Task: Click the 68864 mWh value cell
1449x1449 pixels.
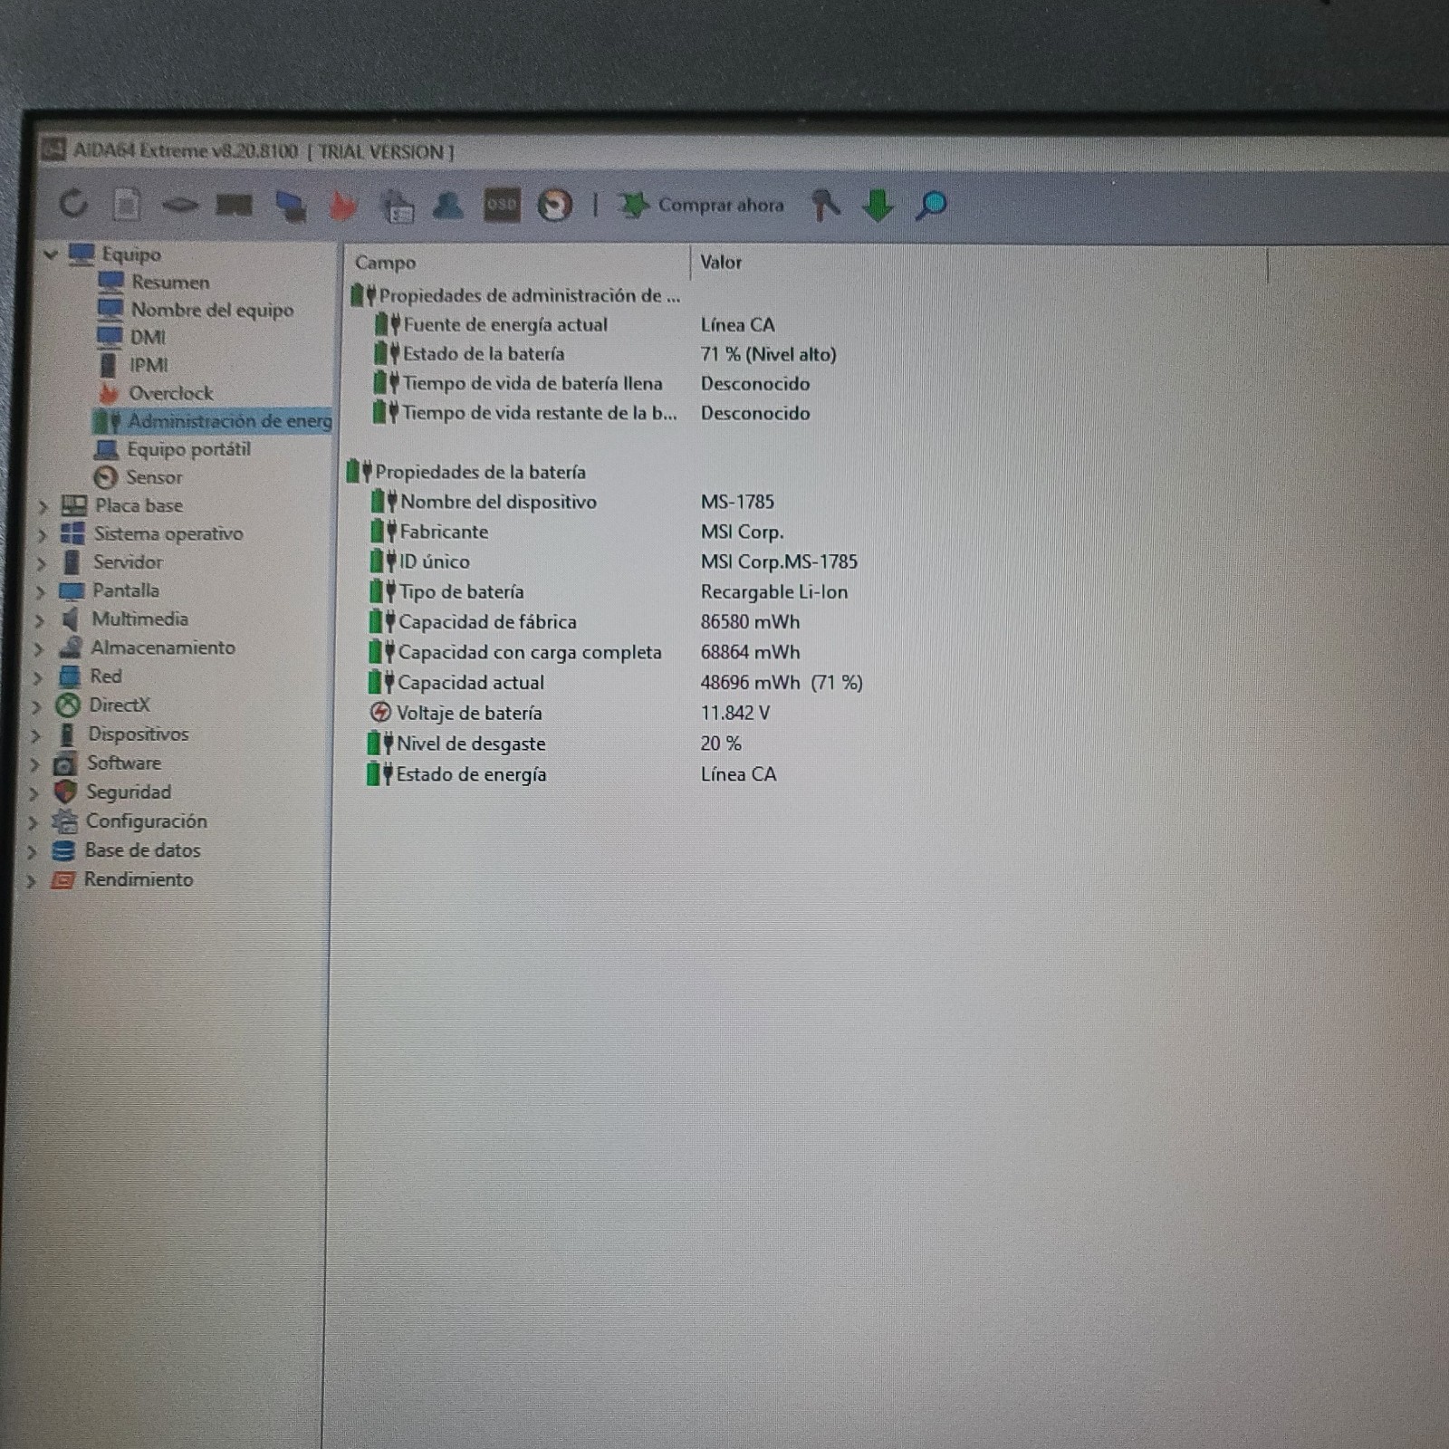Action: [x=750, y=652]
